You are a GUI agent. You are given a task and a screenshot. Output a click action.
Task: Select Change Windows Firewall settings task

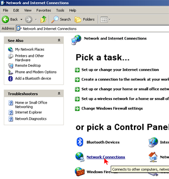[x=112, y=109]
